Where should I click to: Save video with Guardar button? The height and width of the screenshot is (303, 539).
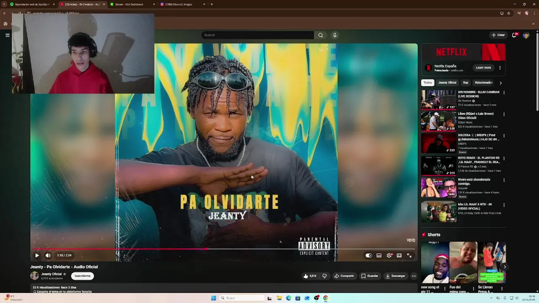pos(370,276)
